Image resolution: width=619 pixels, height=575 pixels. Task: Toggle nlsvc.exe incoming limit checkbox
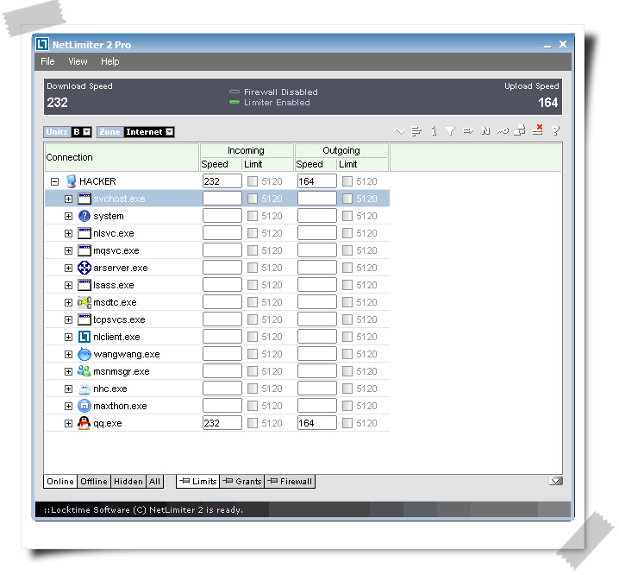(x=253, y=233)
